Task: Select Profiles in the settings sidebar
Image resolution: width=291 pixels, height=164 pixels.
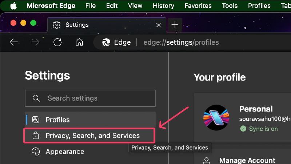Action: [x=90, y=120]
